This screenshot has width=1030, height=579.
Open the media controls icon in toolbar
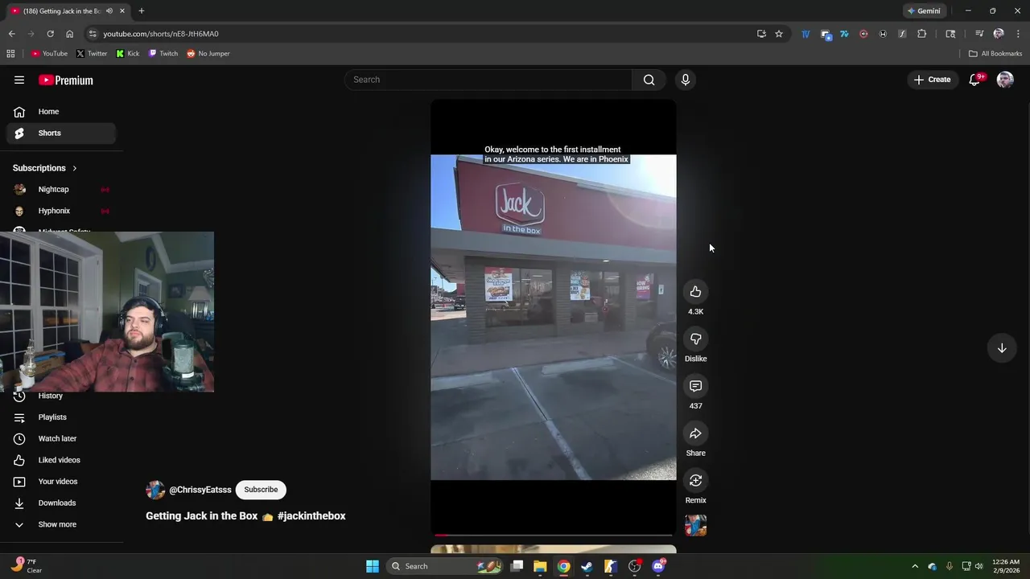[x=979, y=34]
